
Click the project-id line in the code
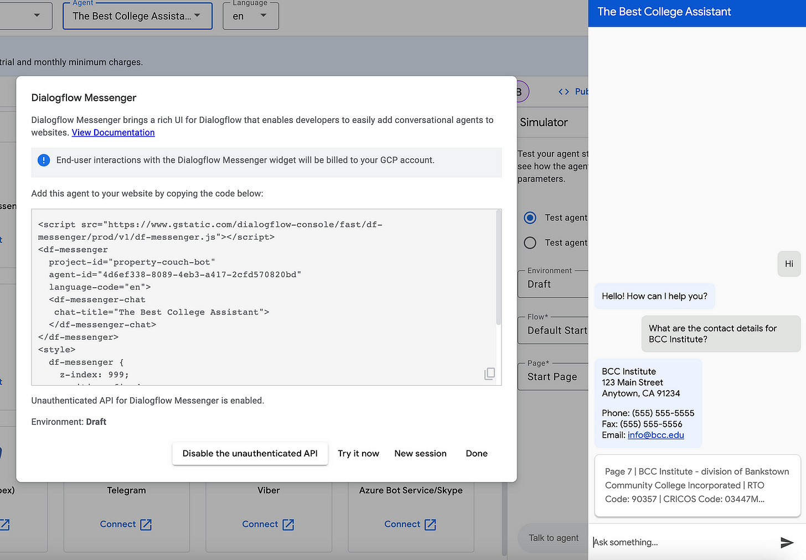(x=132, y=262)
